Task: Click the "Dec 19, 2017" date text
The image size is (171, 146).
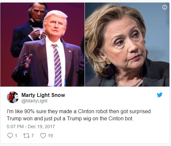Action: [x=41, y=126]
